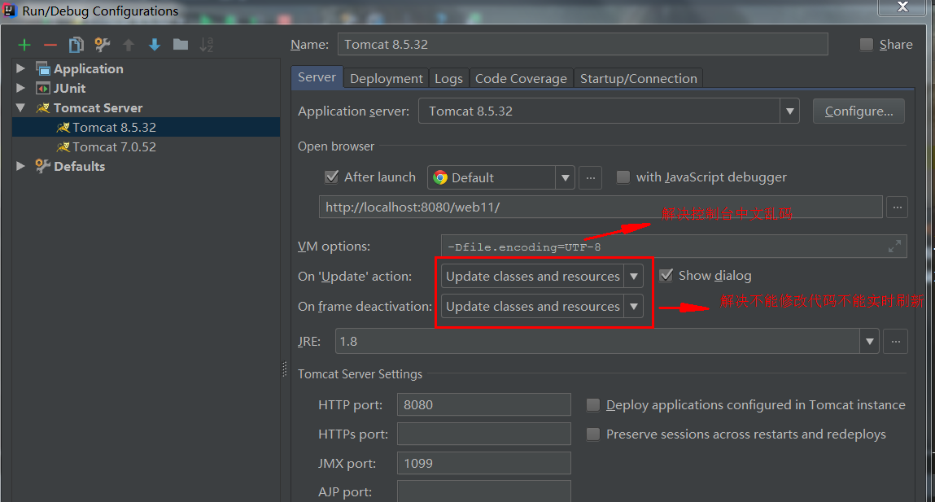
Task: Click the JUnit node icon
Action: coord(43,89)
